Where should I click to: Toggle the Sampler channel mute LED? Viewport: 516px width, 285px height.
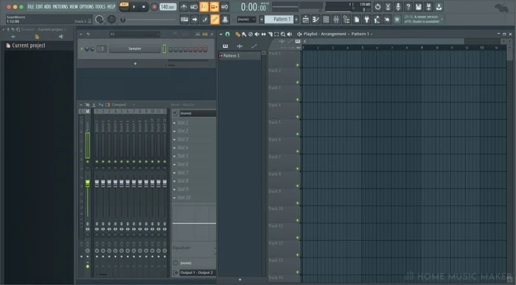[82, 49]
